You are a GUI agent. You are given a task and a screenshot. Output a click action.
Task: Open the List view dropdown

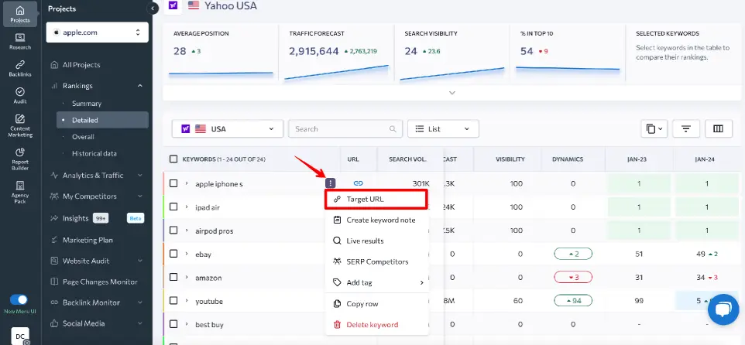pyautogui.click(x=443, y=128)
